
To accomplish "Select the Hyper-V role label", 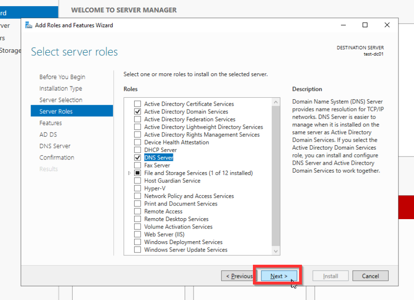I will [155, 188].
